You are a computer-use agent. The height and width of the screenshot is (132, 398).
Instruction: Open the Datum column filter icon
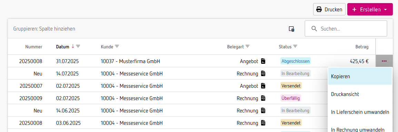[78, 46]
